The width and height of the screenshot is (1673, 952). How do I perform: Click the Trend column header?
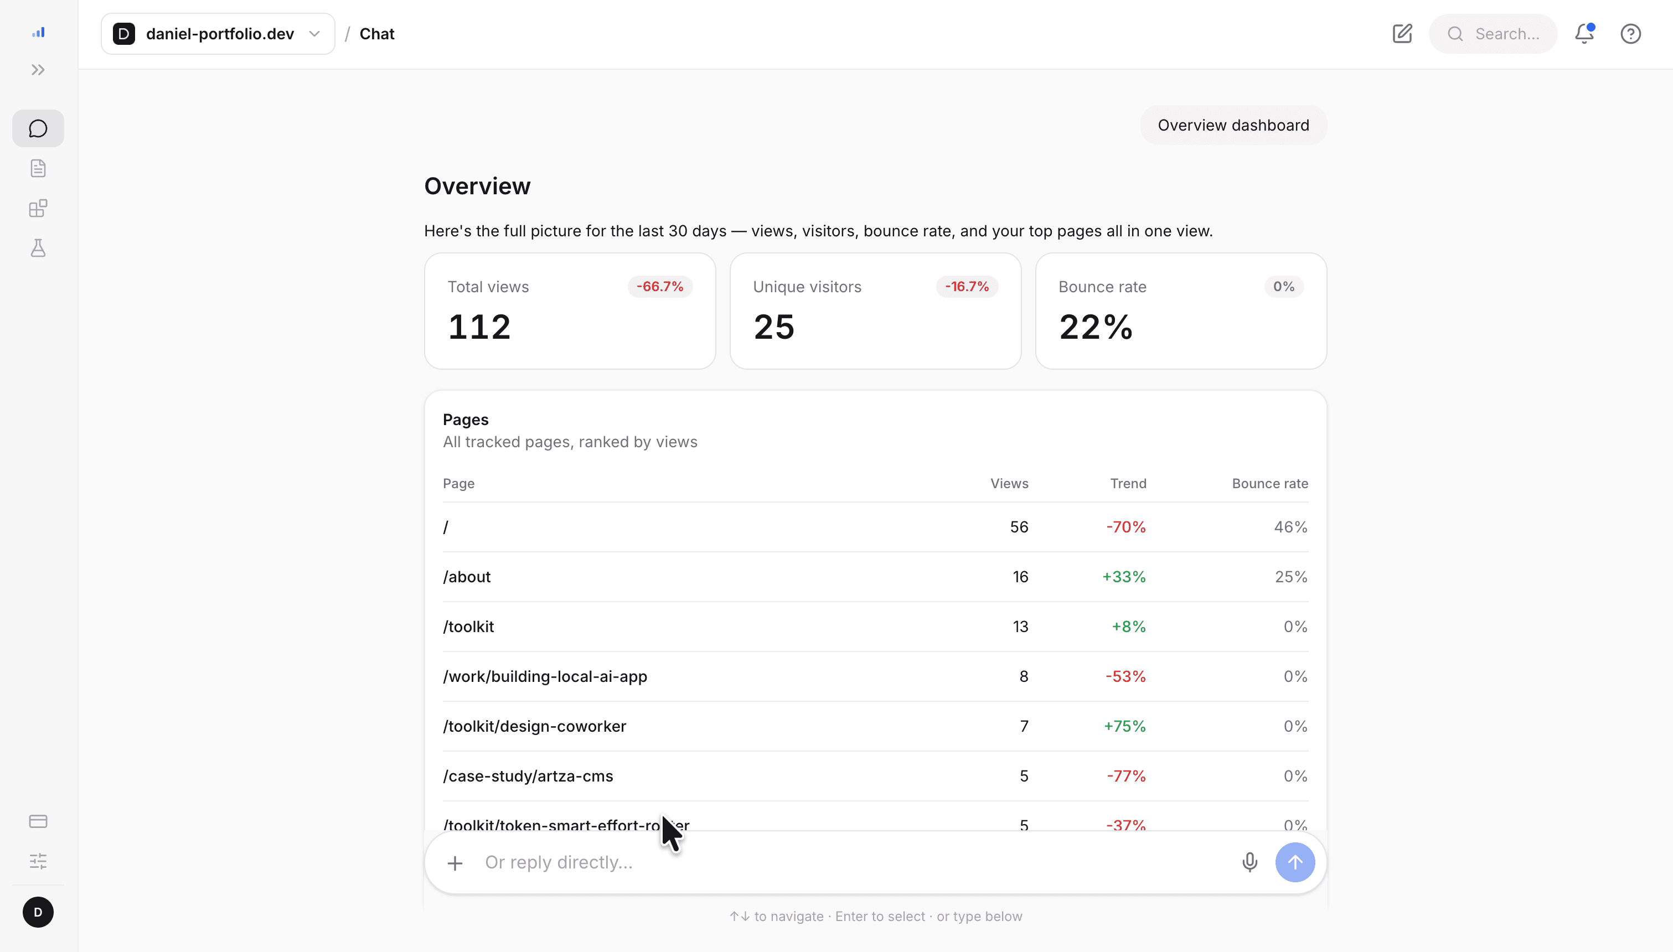click(x=1128, y=484)
